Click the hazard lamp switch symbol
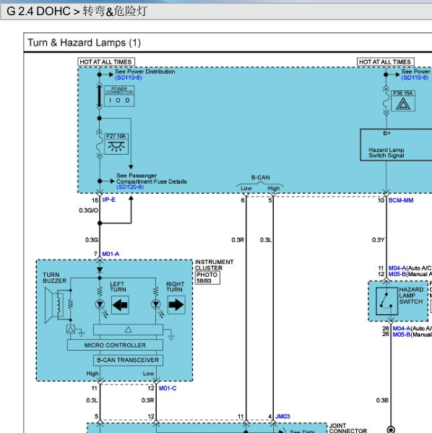This screenshot has height=433, width=432. [386, 301]
